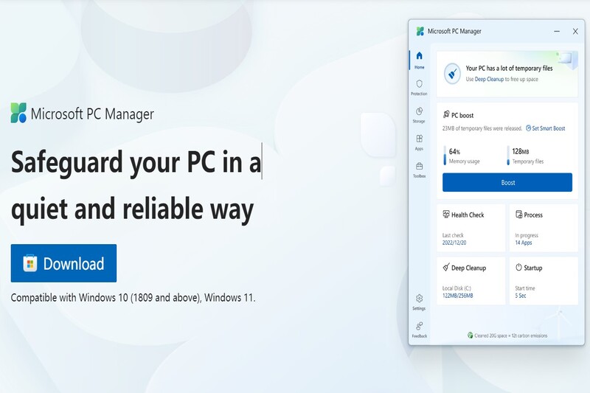Viewport: 590px width, 393px height.
Task: Click the 'Compatible with Windows 10' note
Action: [x=133, y=297]
